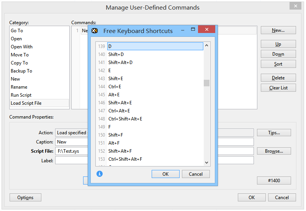Open the Tips... button
306x211 pixels.
[x=274, y=133]
